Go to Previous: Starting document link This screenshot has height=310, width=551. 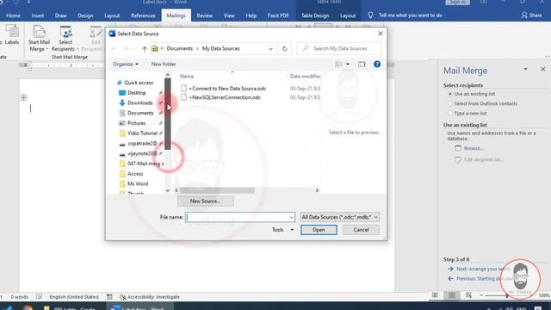click(480, 279)
